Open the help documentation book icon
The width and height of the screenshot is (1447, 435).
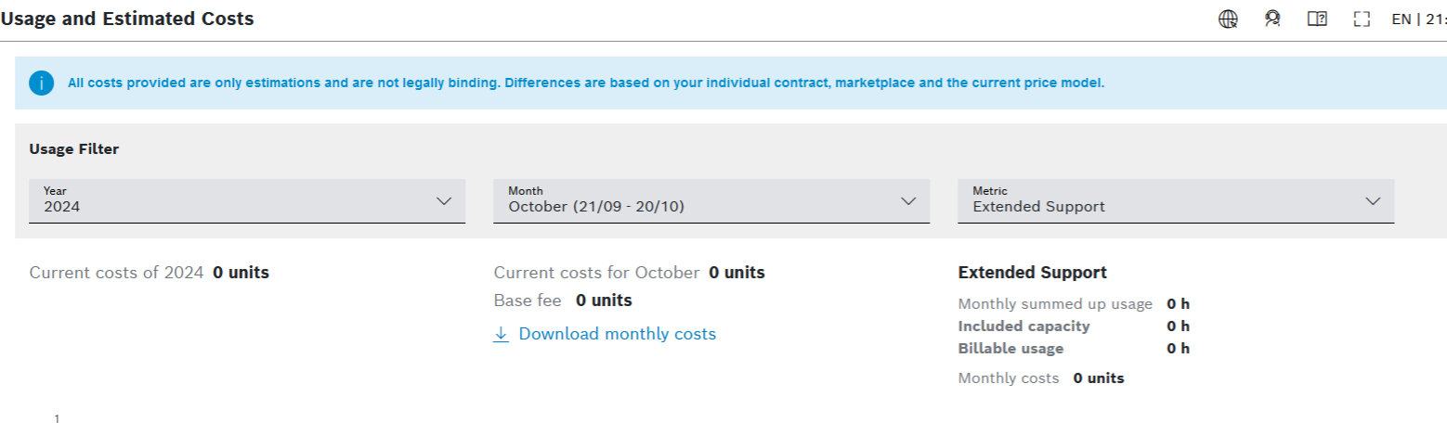[x=1317, y=19]
